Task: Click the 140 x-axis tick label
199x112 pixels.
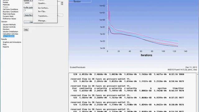Action: pyautogui.click(x=186, y=51)
